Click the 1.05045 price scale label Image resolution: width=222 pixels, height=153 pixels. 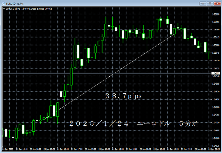pos(216,53)
